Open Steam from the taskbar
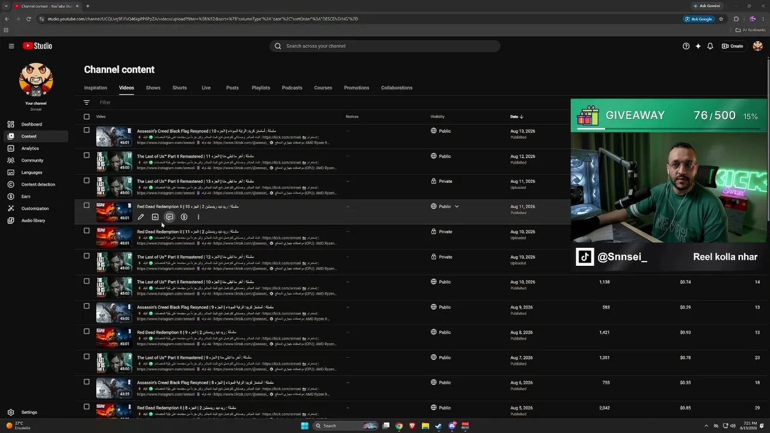 click(439, 426)
